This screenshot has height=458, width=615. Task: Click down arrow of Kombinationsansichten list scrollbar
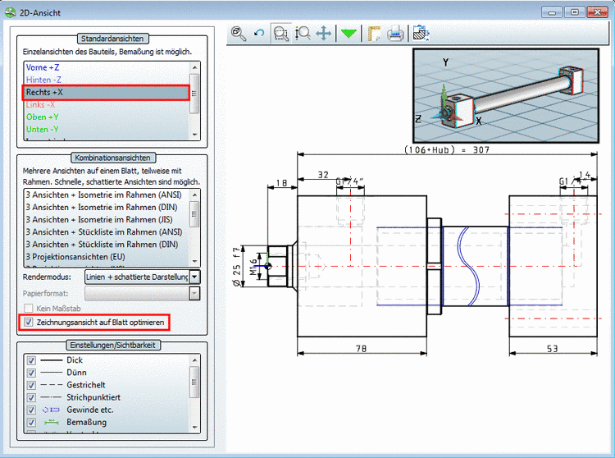[194, 261]
